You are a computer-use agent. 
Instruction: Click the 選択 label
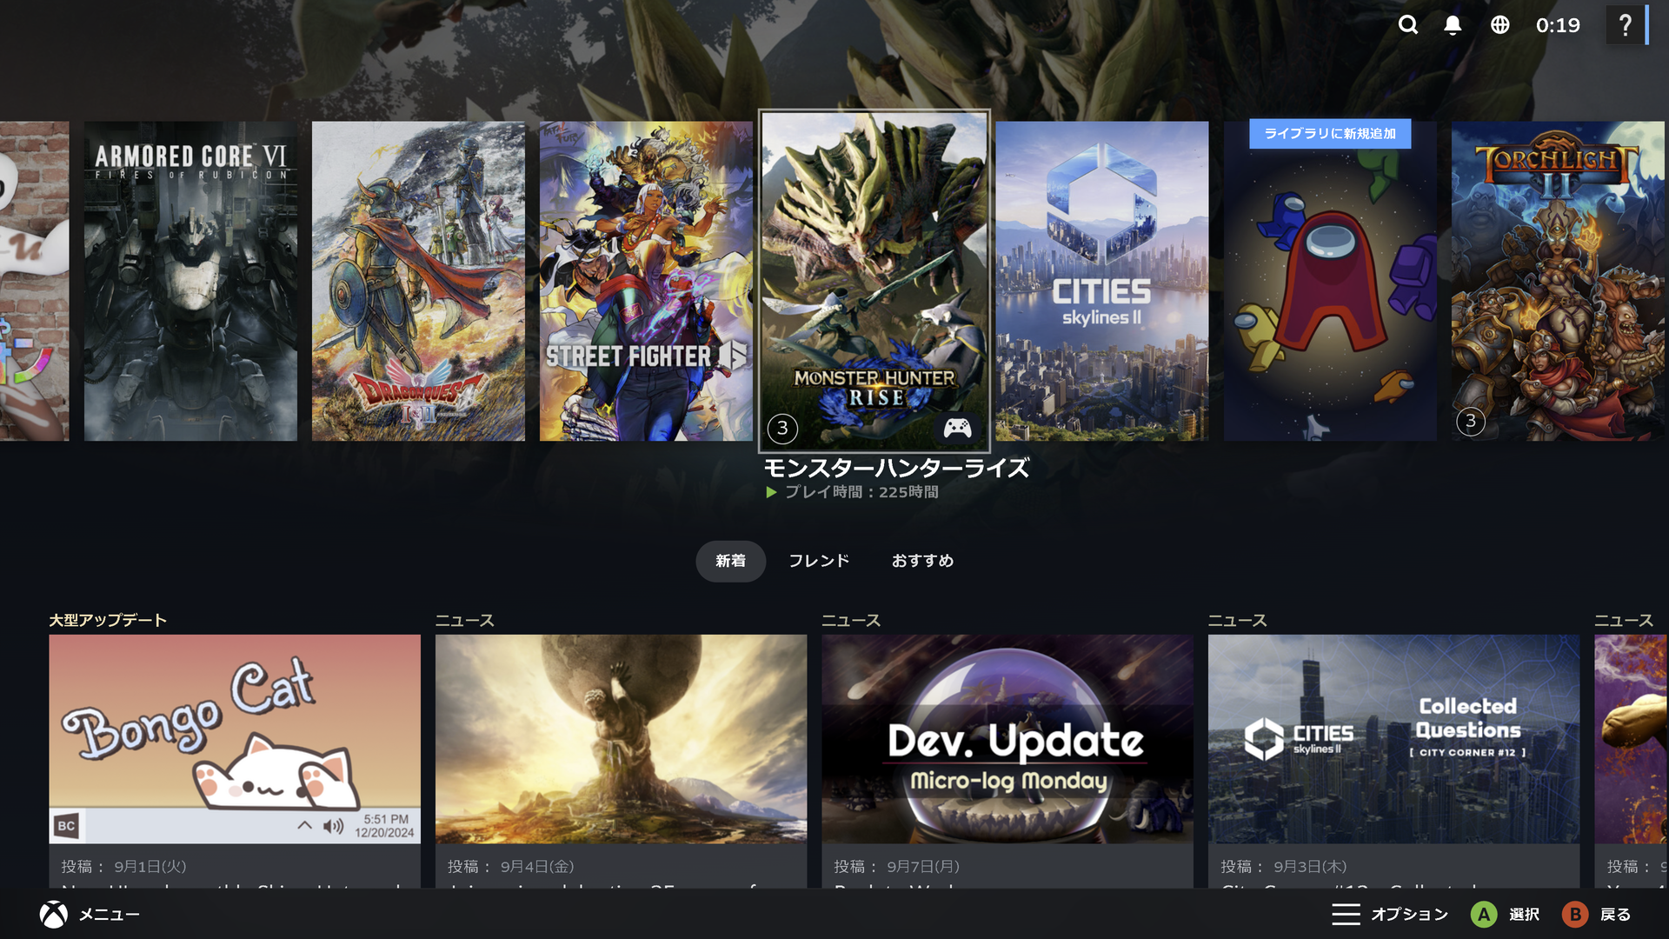[1525, 915]
